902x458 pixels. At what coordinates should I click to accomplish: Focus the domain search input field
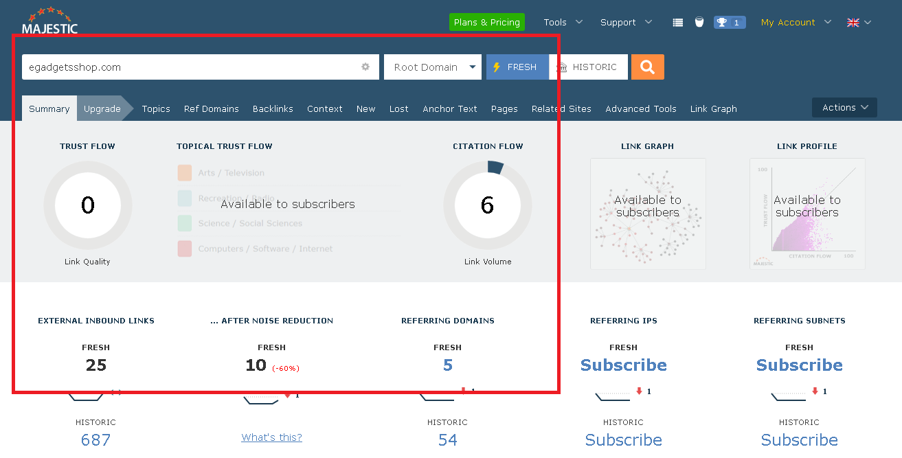pyautogui.click(x=189, y=67)
